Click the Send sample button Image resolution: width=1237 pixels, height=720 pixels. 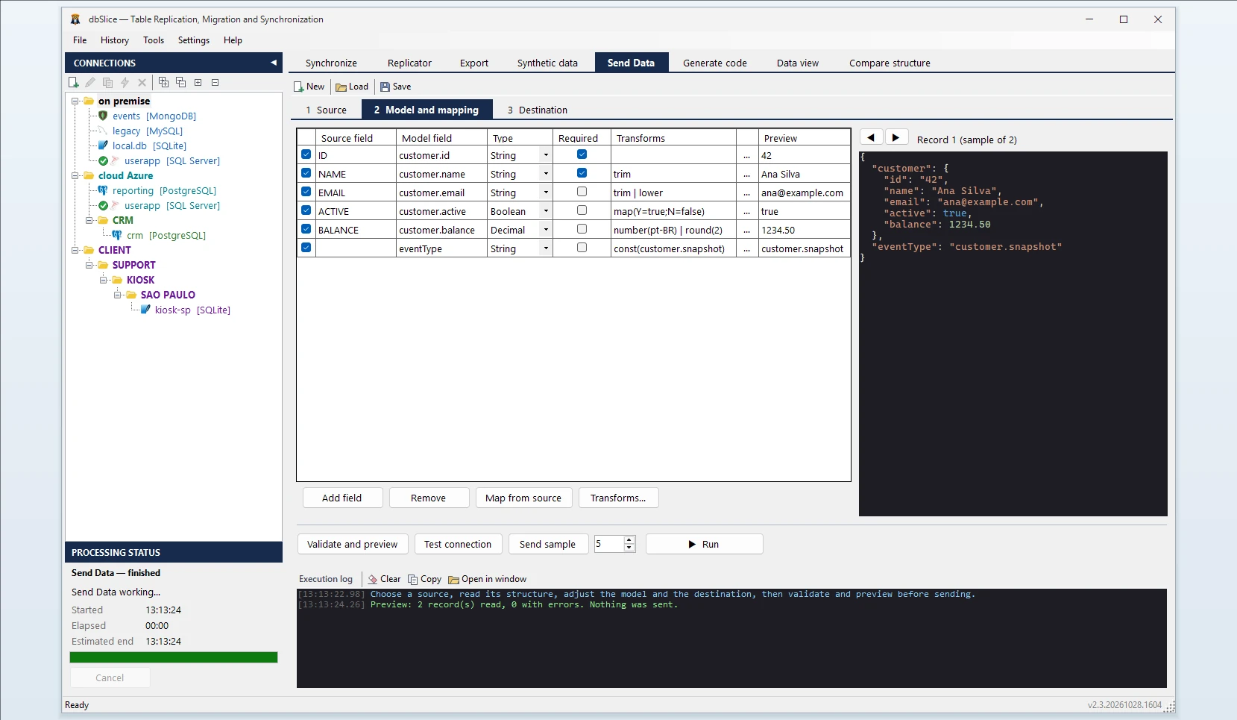[548, 544]
